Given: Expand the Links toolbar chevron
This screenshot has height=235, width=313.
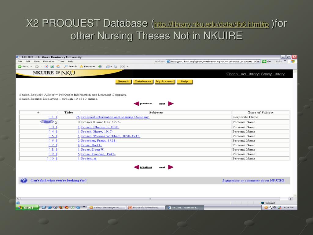Looking at the screenshot, I should (285, 61).
